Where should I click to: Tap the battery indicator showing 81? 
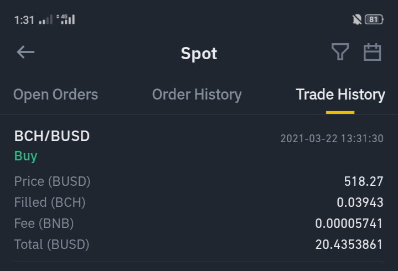[374, 19]
